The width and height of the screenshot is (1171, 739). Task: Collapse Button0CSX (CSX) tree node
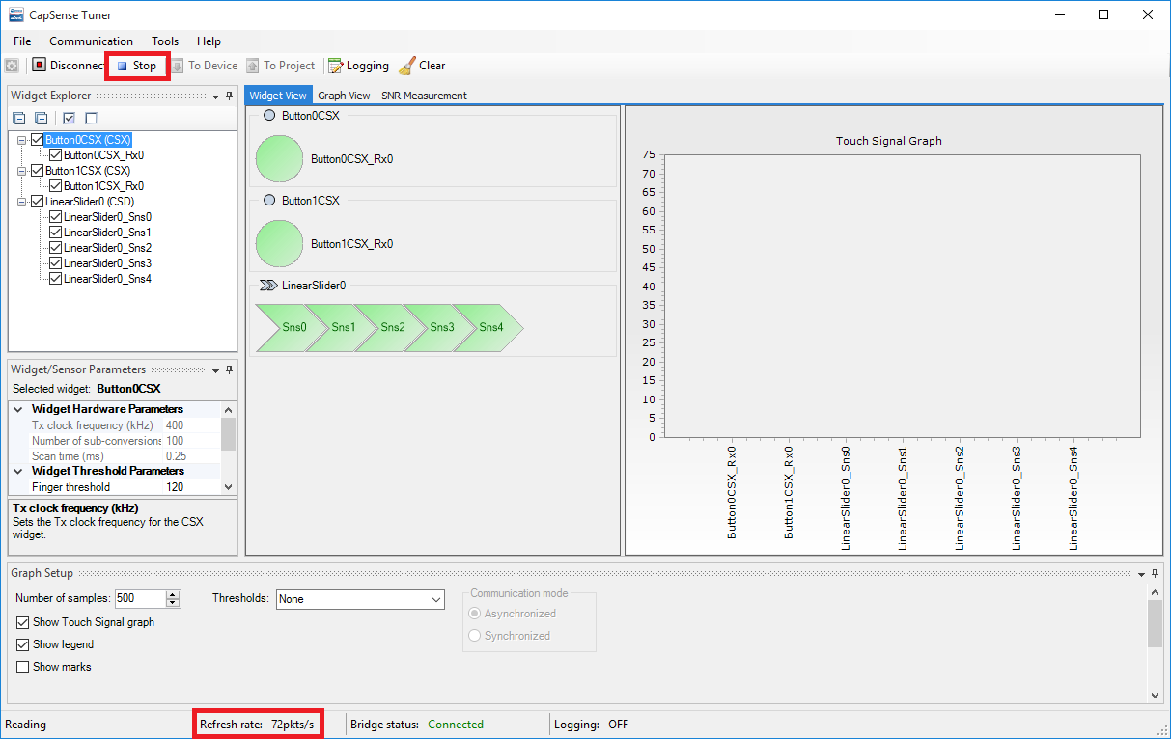22,140
